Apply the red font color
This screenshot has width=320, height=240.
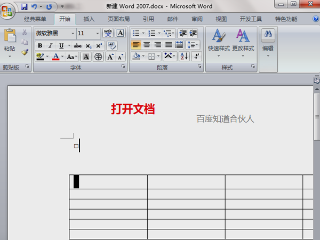[55, 57]
